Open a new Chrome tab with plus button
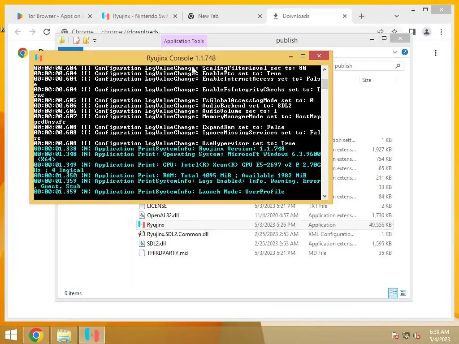This screenshot has width=459, height=344. [x=362, y=16]
